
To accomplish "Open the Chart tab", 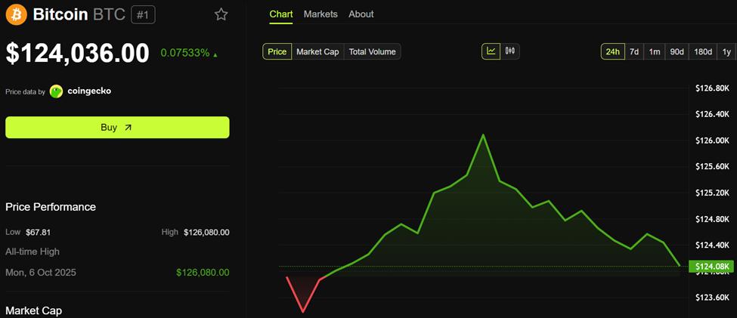I will (281, 14).
